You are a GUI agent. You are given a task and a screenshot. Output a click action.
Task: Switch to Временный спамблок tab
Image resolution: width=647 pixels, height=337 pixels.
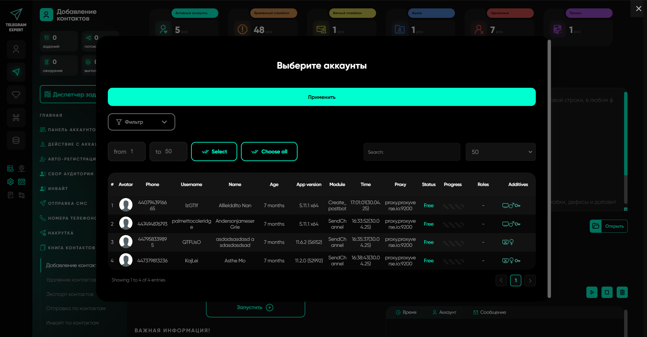coord(273,13)
